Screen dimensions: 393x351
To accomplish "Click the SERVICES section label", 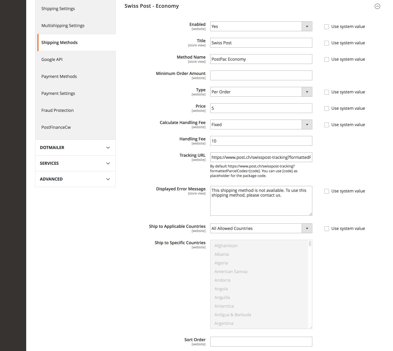I will coord(49,163).
